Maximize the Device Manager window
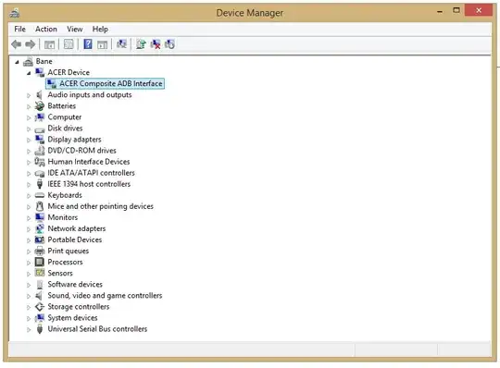The height and width of the screenshot is (368, 500). pos(456,10)
